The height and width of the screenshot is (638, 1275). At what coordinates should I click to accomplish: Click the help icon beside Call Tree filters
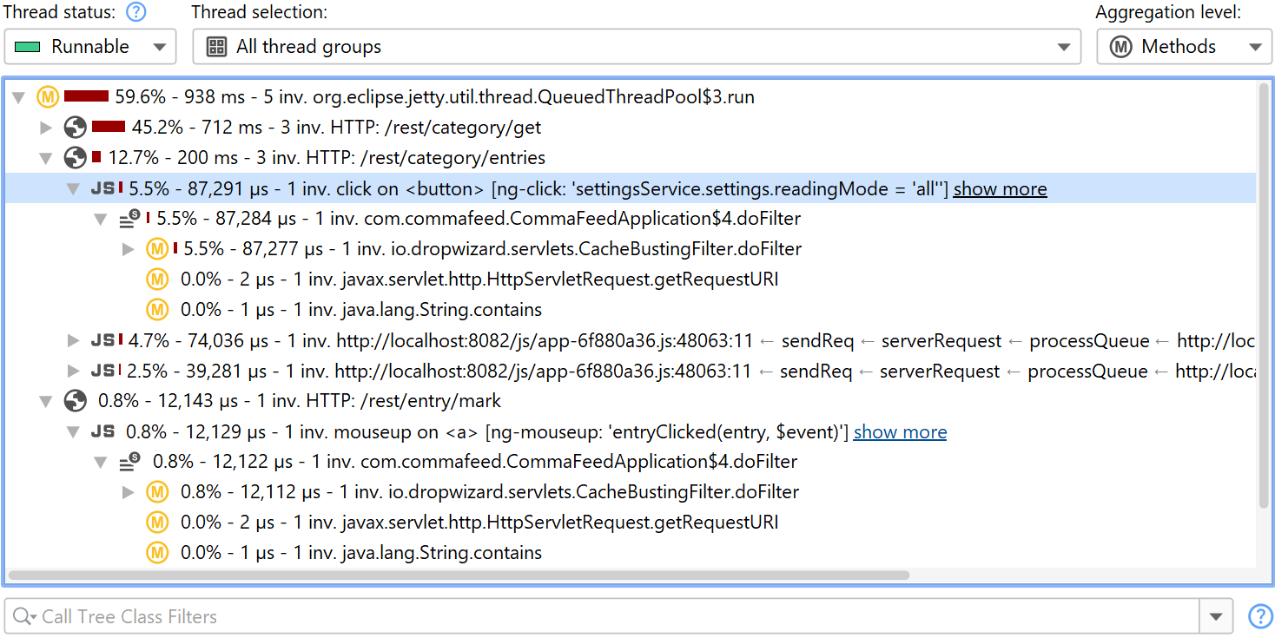pyautogui.click(x=1259, y=616)
